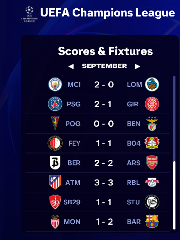This screenshot has width=180, height=240.
Task: Click the RB Leipzig bulls logo
Action: (152, 182)
